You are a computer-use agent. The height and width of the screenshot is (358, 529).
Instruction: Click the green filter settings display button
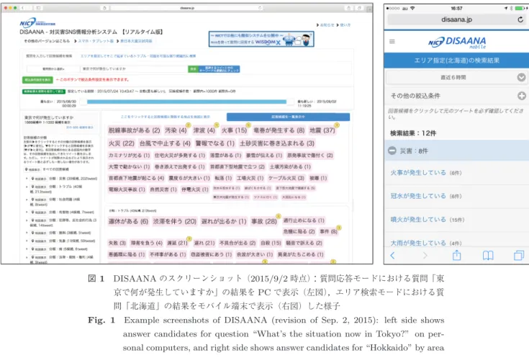pos(37,80)
